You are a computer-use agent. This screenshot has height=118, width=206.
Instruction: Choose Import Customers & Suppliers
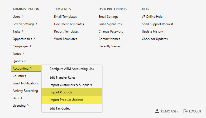70,85
